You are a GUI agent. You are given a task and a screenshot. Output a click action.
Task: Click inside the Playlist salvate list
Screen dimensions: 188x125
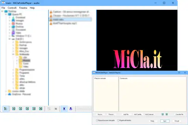[106, 94]
